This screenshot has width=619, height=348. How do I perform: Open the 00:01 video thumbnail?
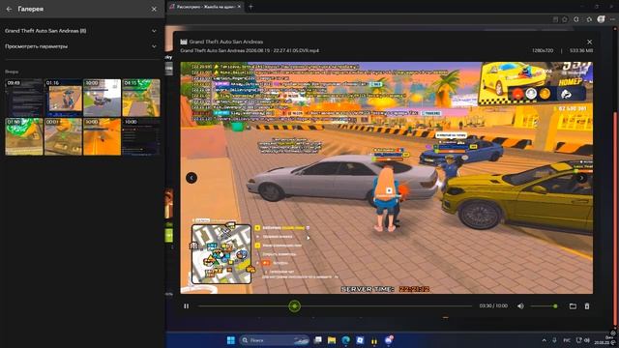click(63, 136)
